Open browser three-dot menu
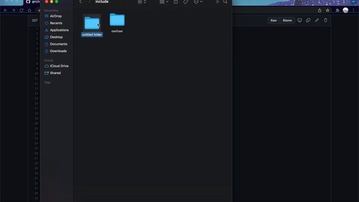The width and height of the screenshot is (359, 202). click(x=353, y=10)
